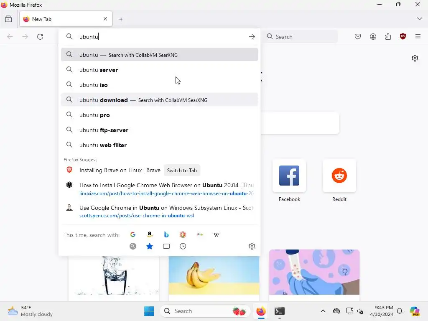Open the Extensions puzzle icon
Screen dimensions: 428x321
(x=388, y=37)
